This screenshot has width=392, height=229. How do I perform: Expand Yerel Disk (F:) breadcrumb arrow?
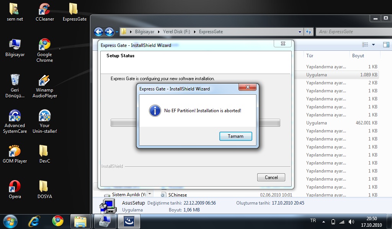coord(195,32)
